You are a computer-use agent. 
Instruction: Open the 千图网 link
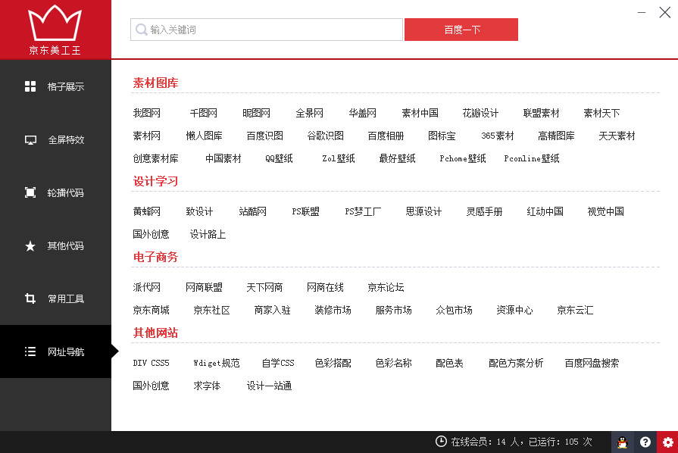[204, 114]
